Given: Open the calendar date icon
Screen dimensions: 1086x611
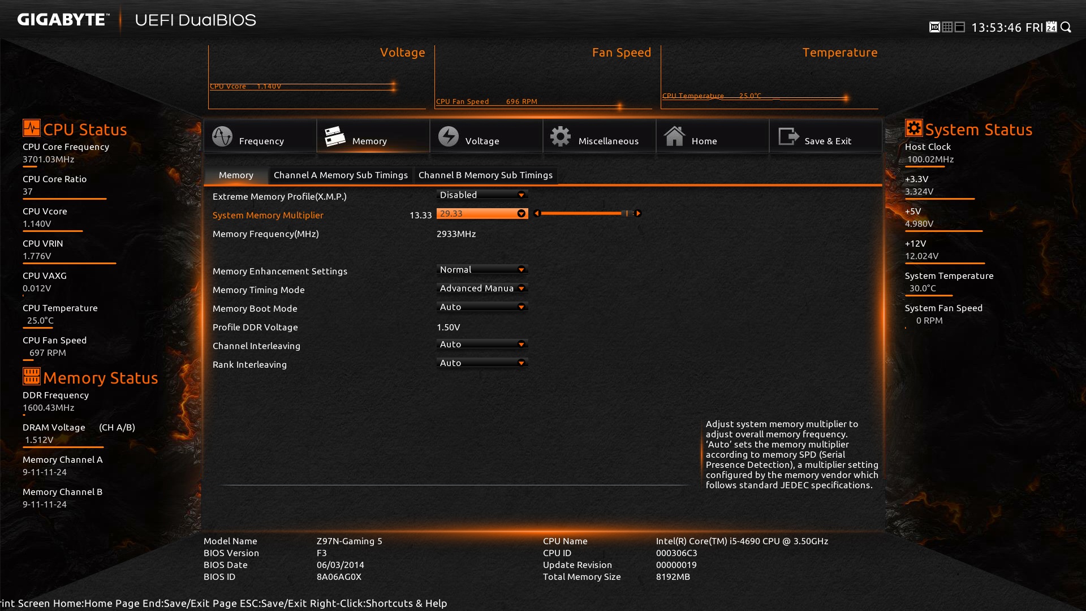Looking at the screenshot, I should [1051, 27].
